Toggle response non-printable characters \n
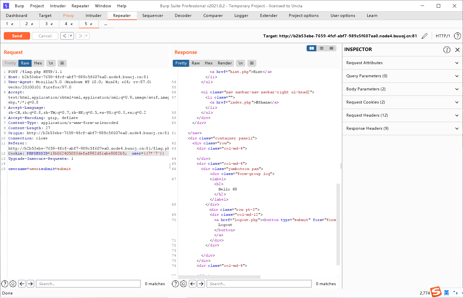 point(241,63)
